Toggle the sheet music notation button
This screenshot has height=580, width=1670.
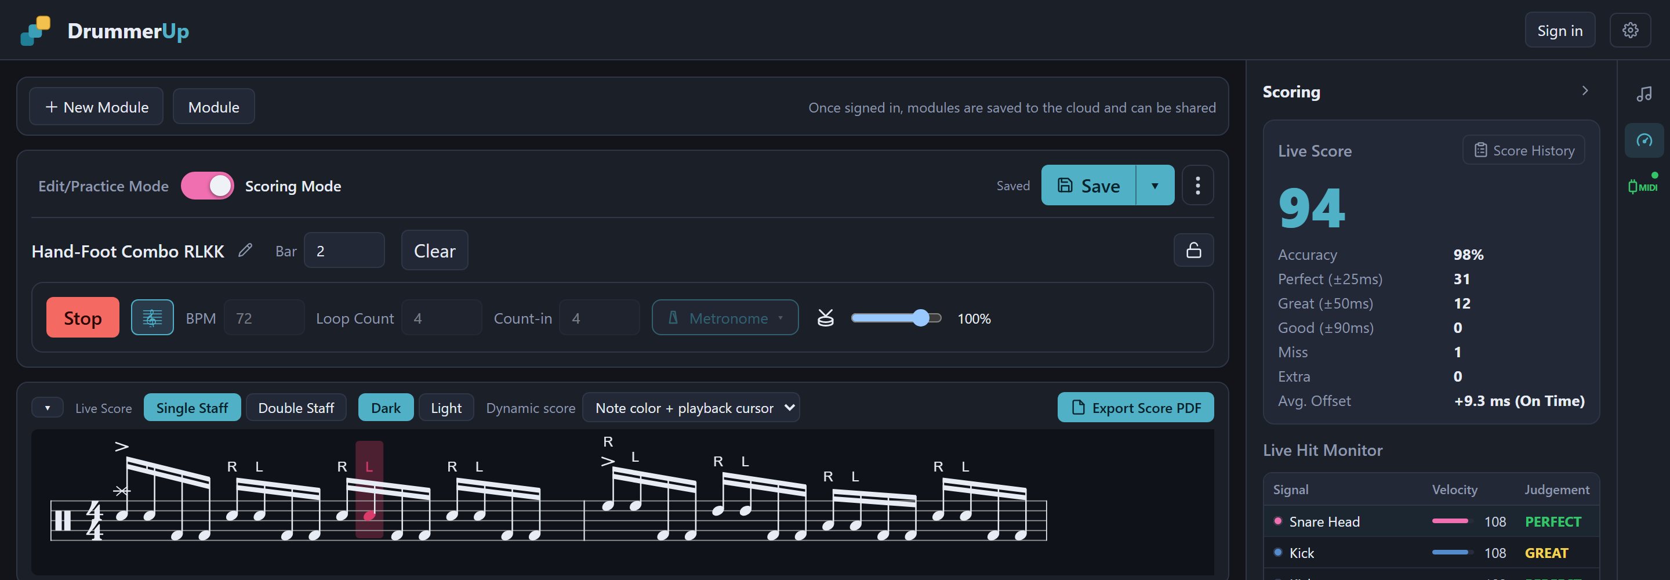pyautogui.click(x=153, y=317)
